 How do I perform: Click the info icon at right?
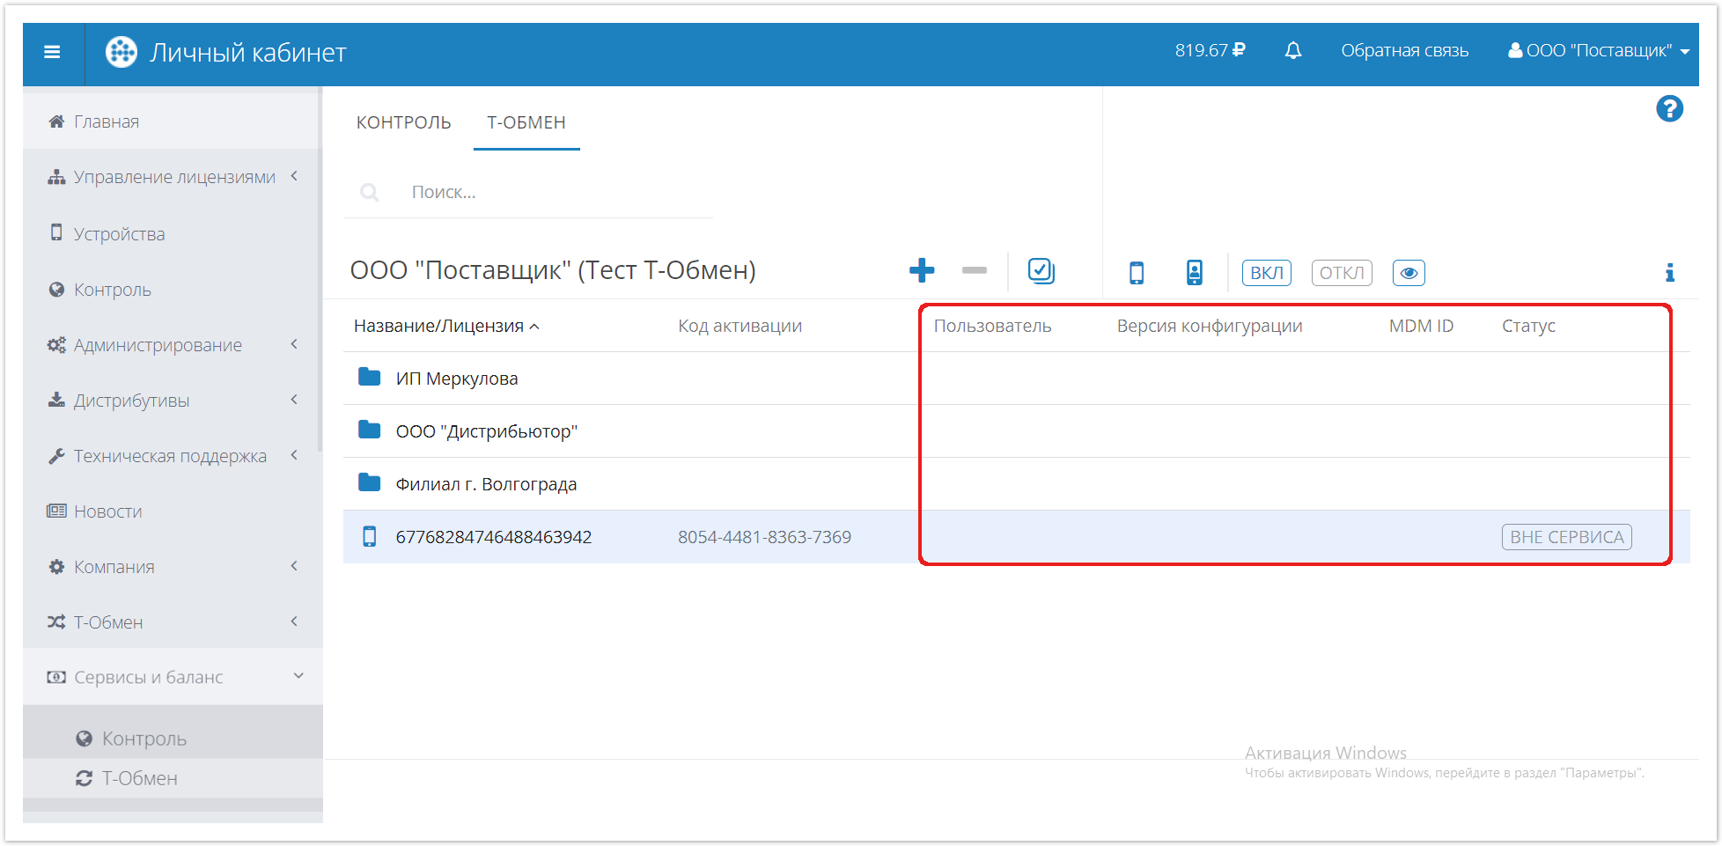(x=1669, y=273)
